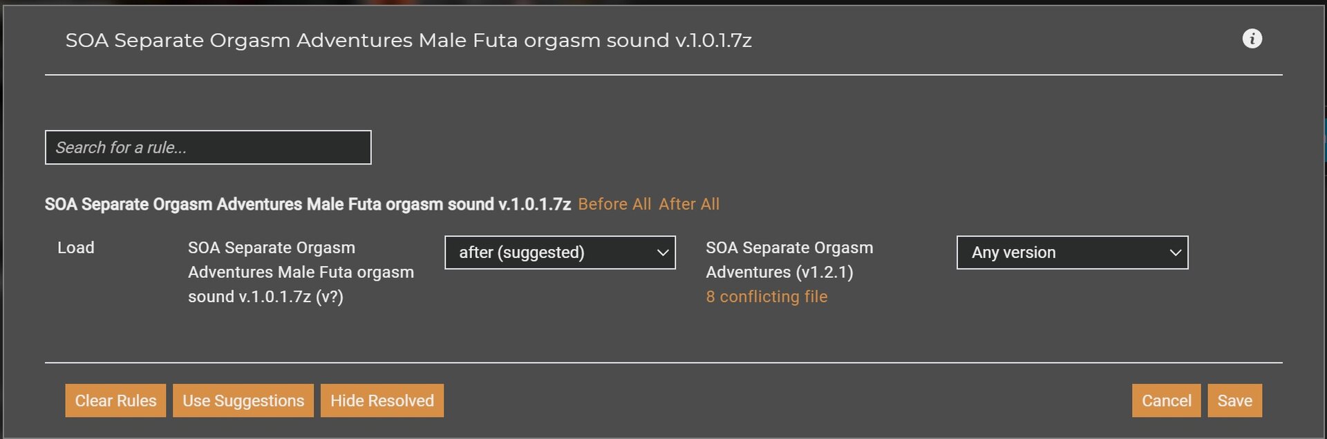
Task: Cancel the rule changes
Action: click(1165, 400)
